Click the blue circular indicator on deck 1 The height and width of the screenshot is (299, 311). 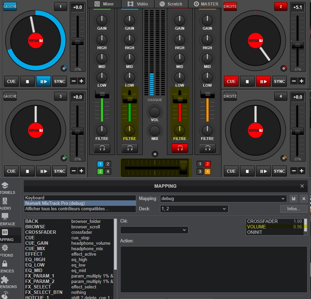point(64,68)
